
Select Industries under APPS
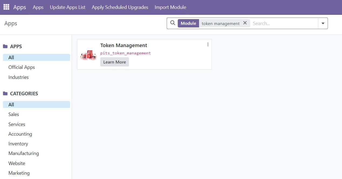tap(18, 77)
